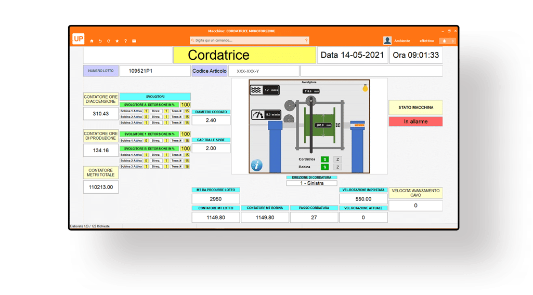
Task: Open the Direzione di Cordatura selector
Action: point(311,183)
